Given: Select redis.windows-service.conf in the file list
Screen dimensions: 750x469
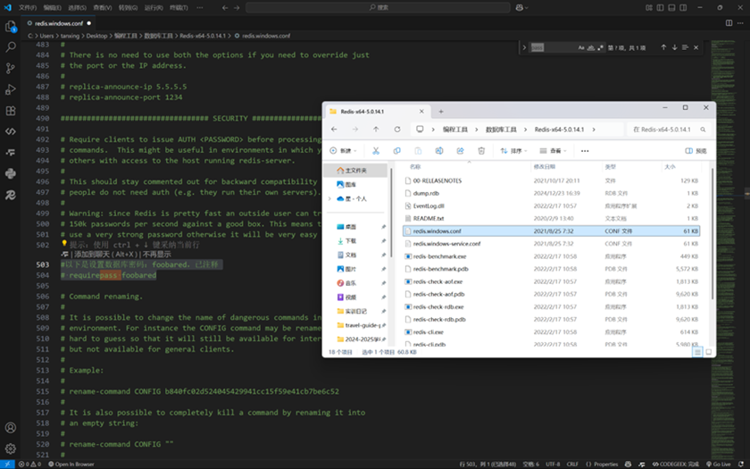Looking at the screenshot, I should [551, 244].
